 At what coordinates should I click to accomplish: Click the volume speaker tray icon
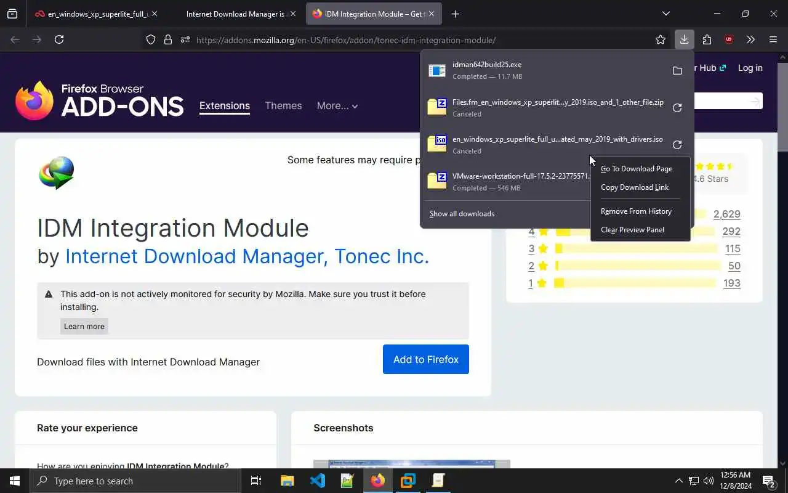click(708, 481)
